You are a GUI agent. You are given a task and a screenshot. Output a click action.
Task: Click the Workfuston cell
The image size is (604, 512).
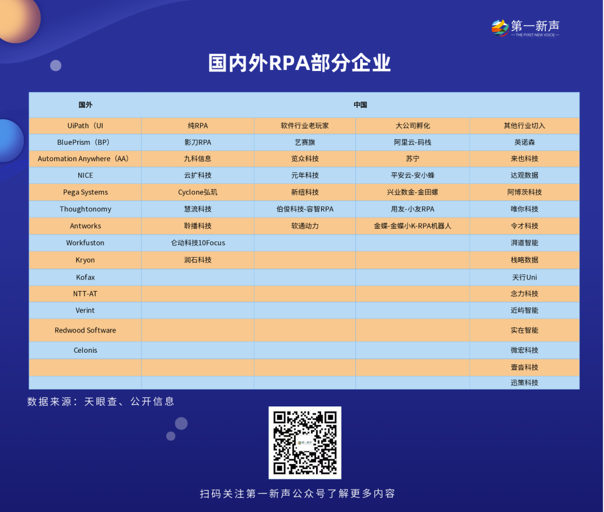tap(85, 243)
